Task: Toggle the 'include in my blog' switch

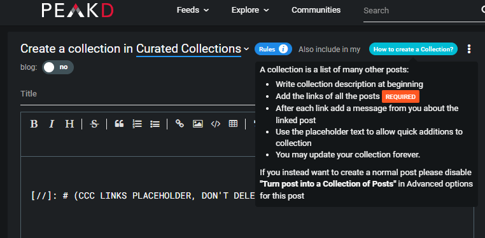Action: [x=58, y=67]
